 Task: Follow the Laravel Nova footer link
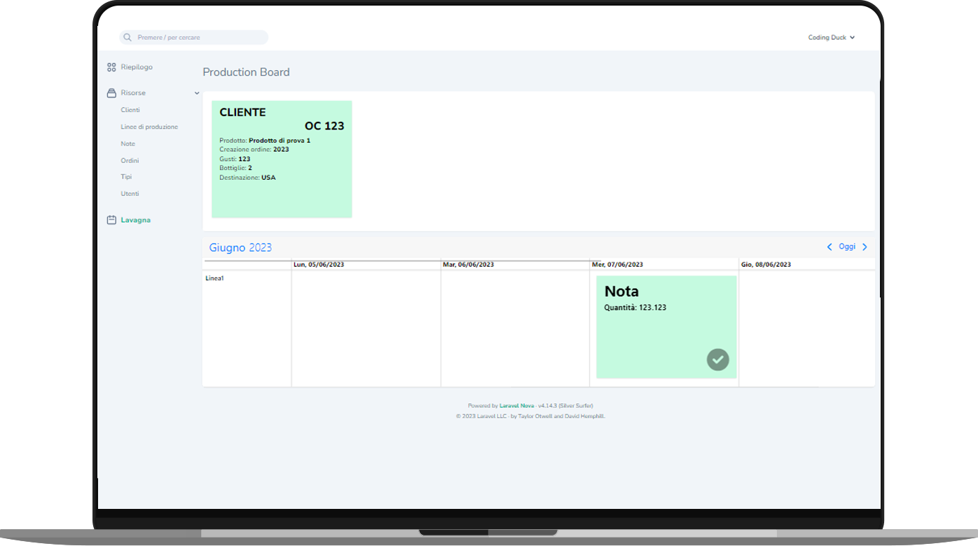516,406
